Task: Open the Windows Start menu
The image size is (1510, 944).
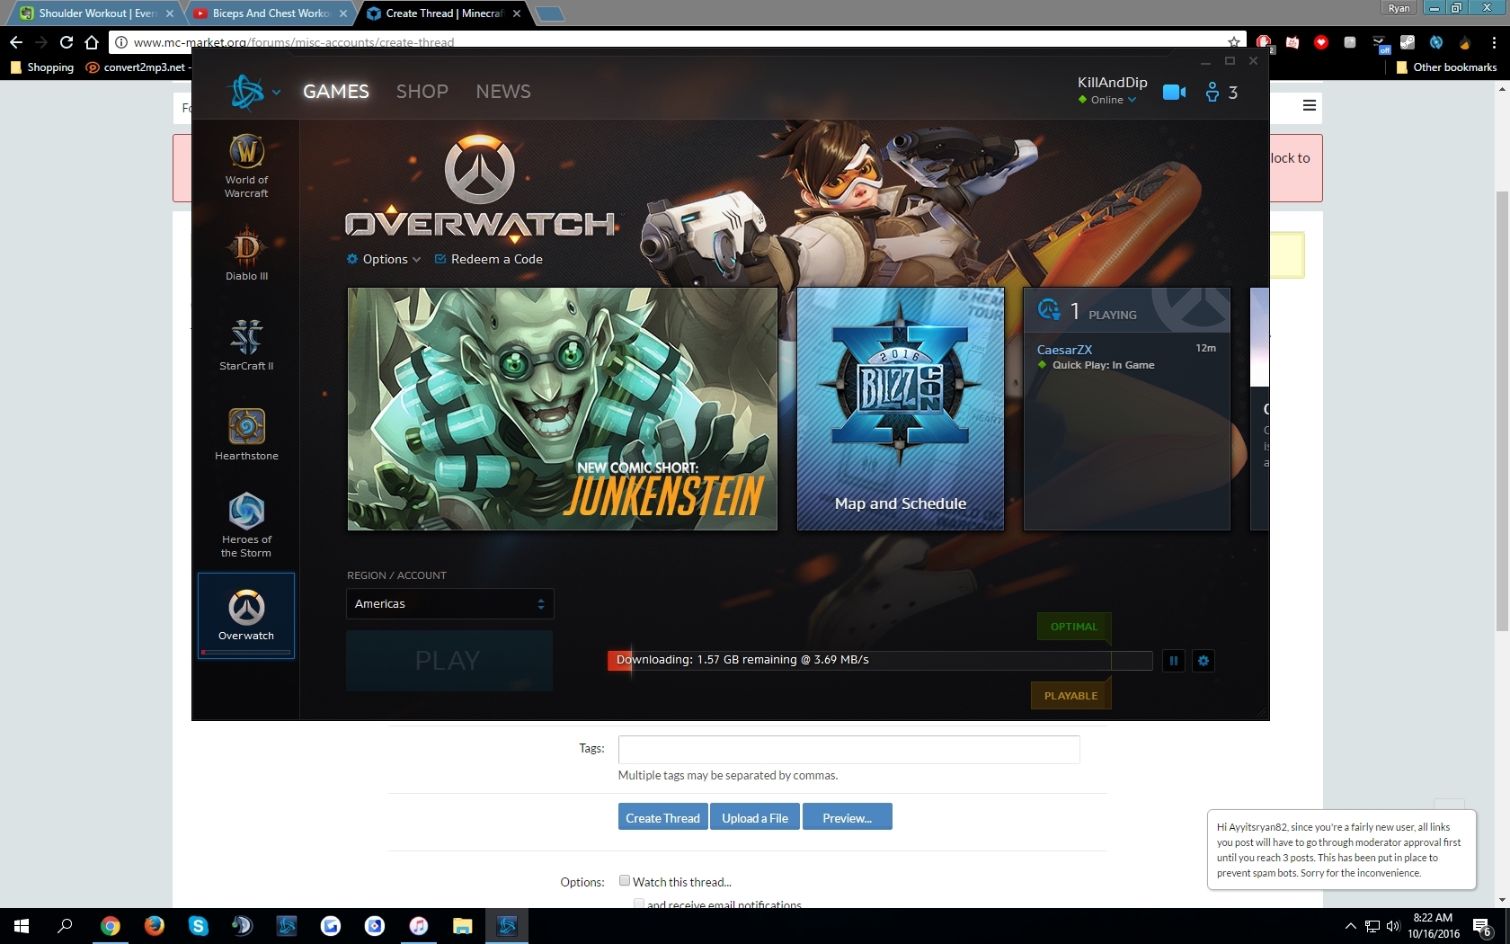Action: pos(22,926)
